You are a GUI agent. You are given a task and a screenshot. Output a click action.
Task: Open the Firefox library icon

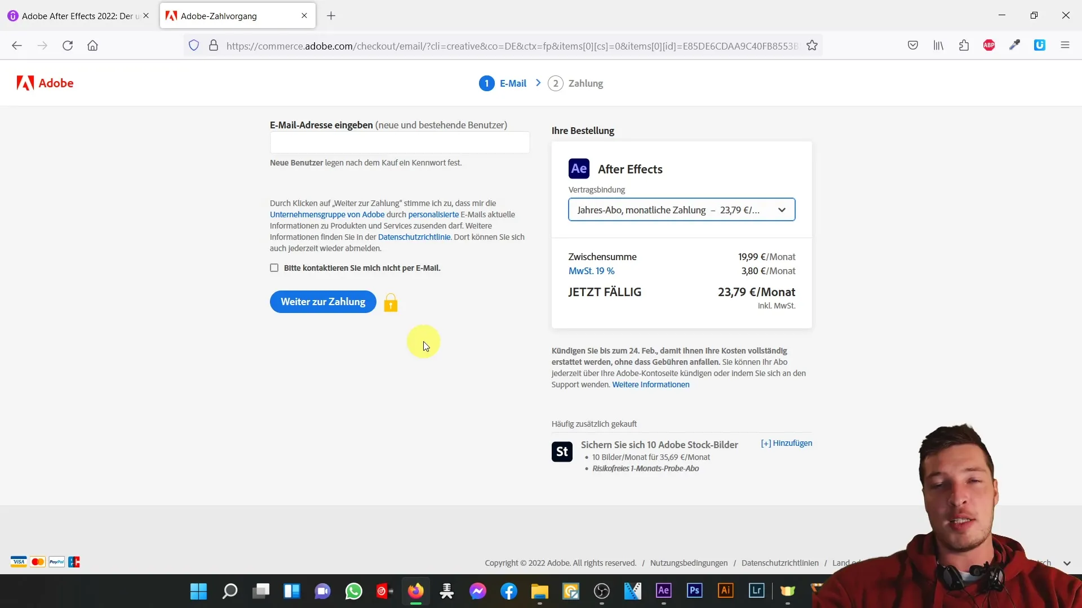pos(938,46)
